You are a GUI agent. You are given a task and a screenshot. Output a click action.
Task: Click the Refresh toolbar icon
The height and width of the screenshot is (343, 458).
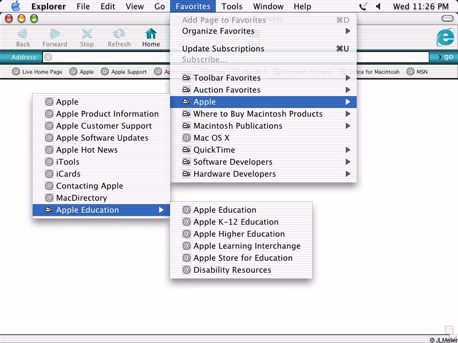[x=119, y=34]
